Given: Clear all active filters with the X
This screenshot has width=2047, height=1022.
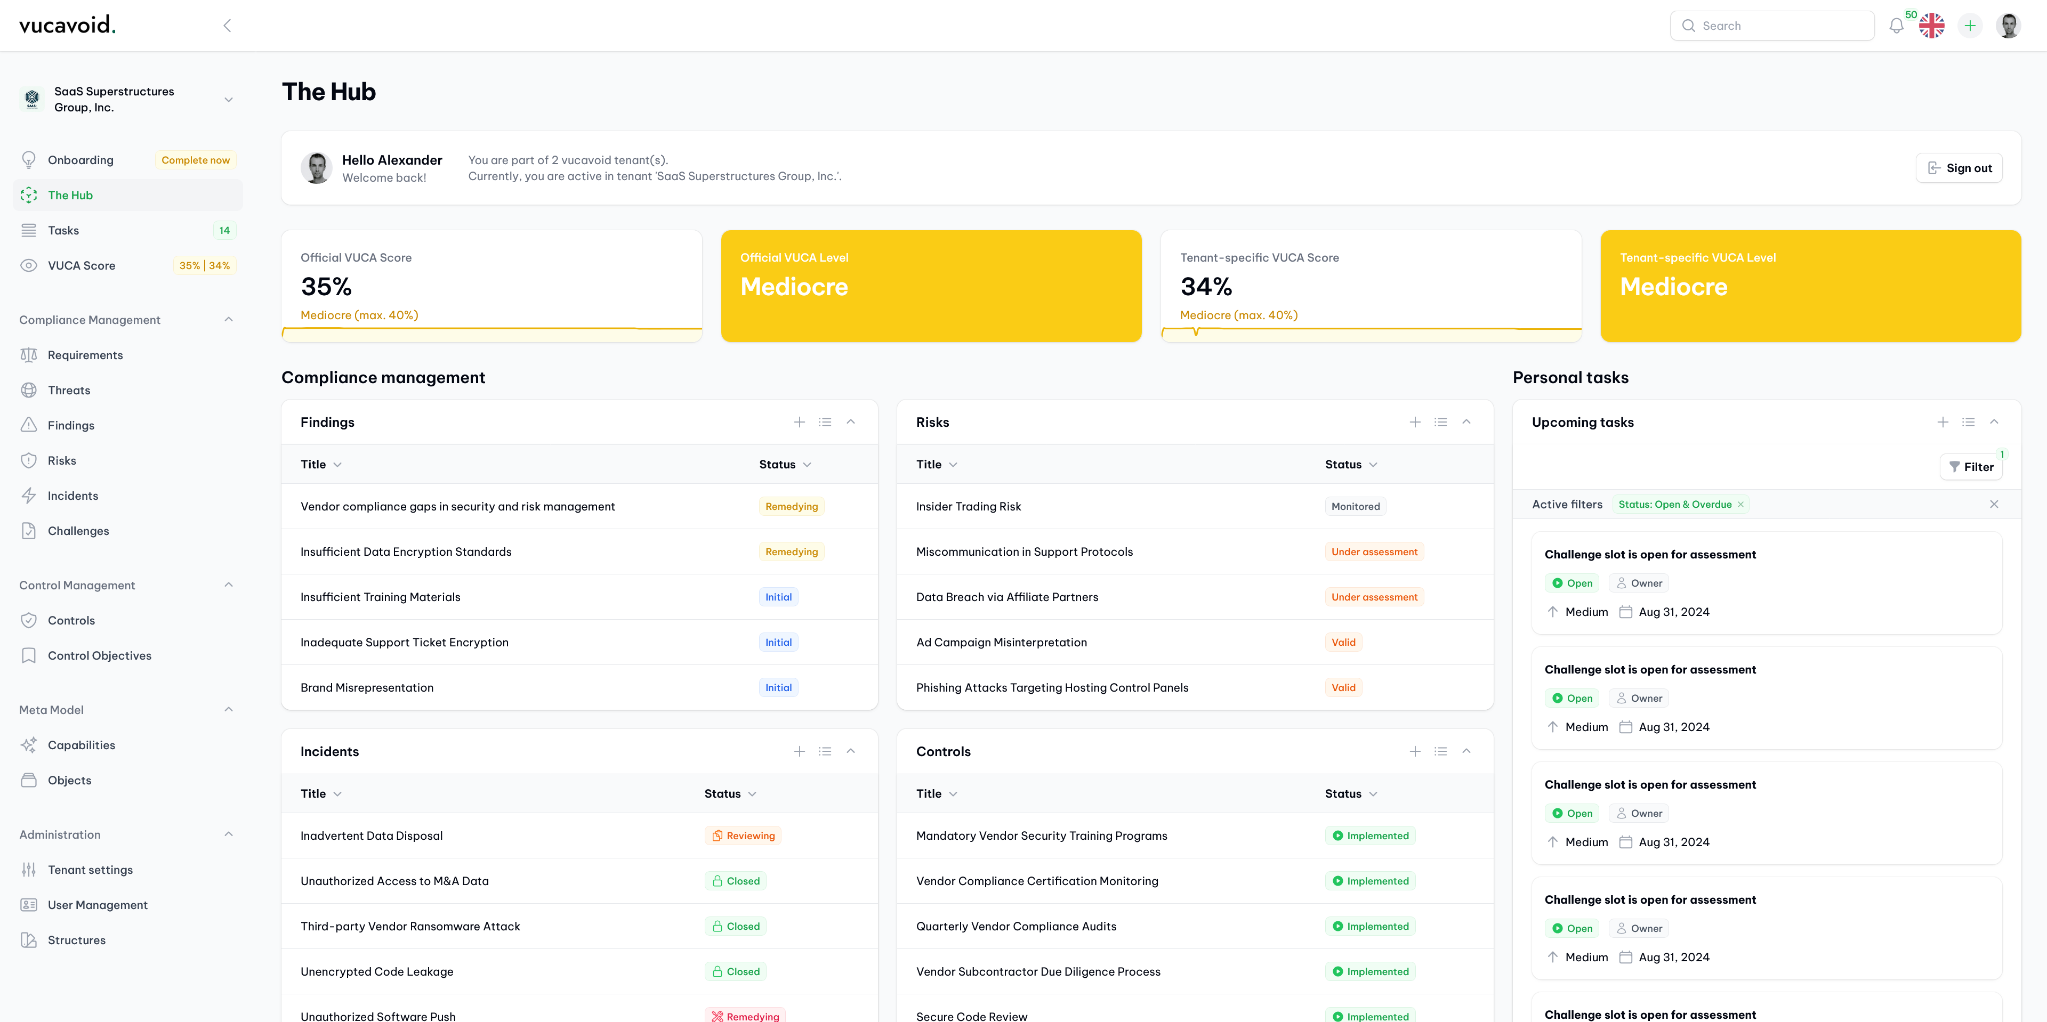Looking at the screenshot, I should pyautogui.click(x=1994, y=504).
